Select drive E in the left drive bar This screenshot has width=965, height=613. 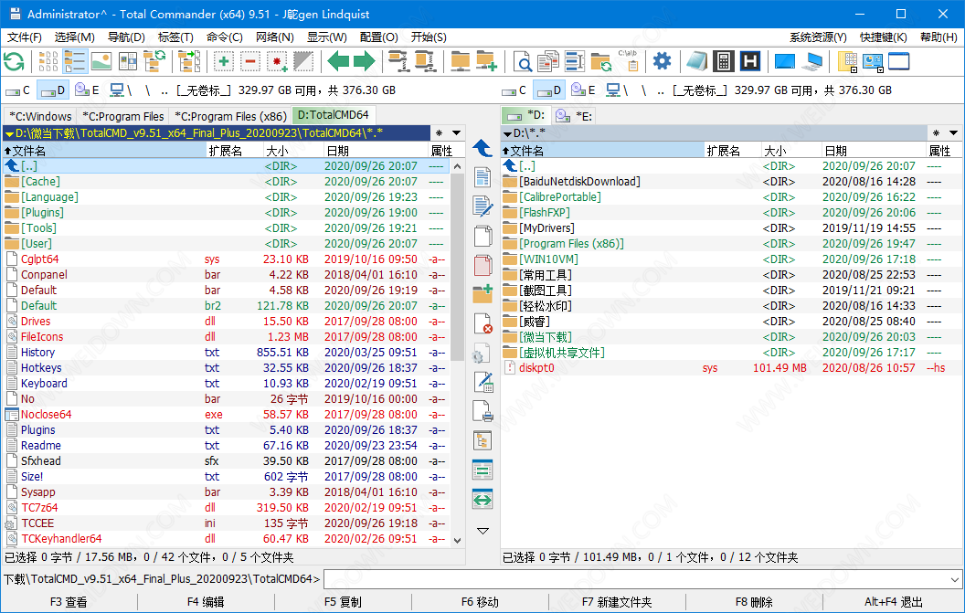(x=87, y=90)
